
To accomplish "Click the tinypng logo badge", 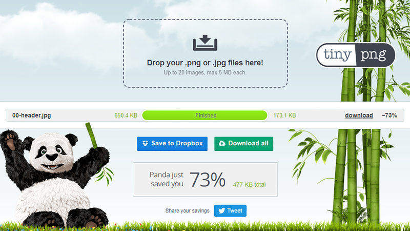I will [356, 55].
